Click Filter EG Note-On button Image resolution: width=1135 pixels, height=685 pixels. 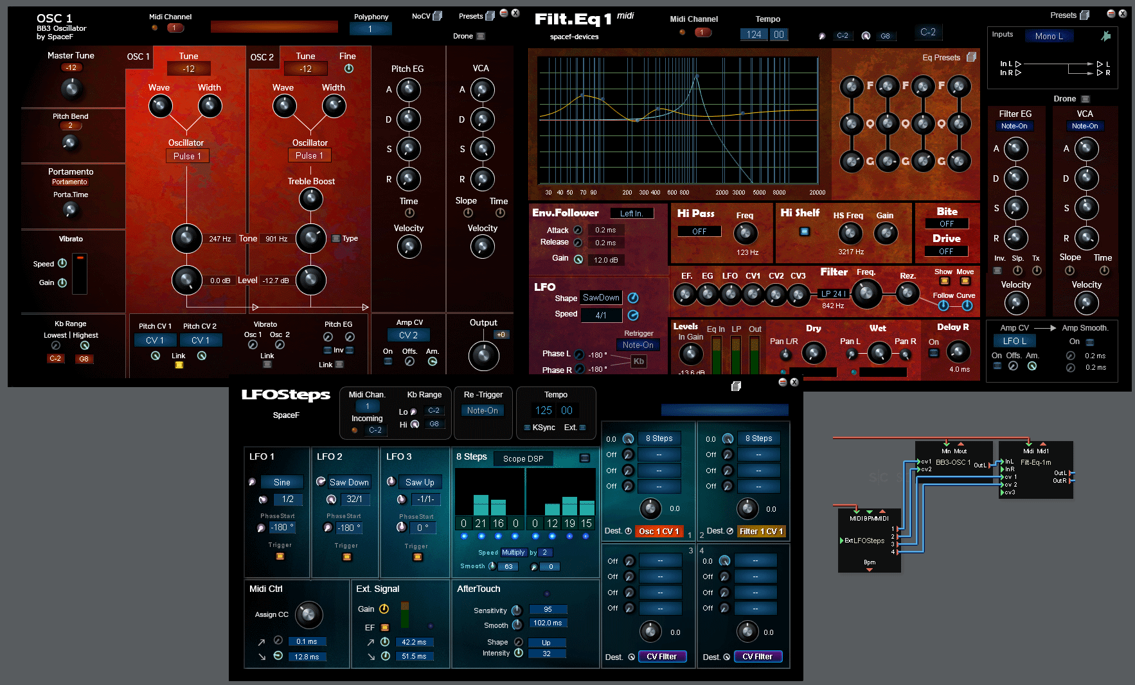point(1014,126)
